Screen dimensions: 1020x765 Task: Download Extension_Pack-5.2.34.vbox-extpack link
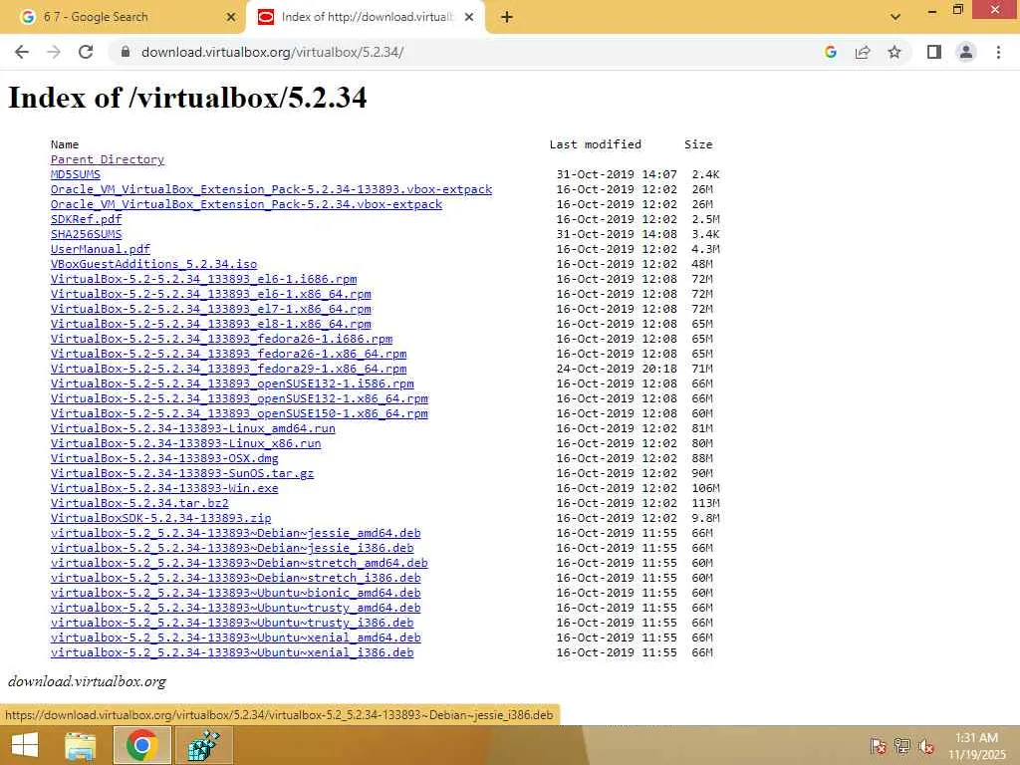[247, 204]
